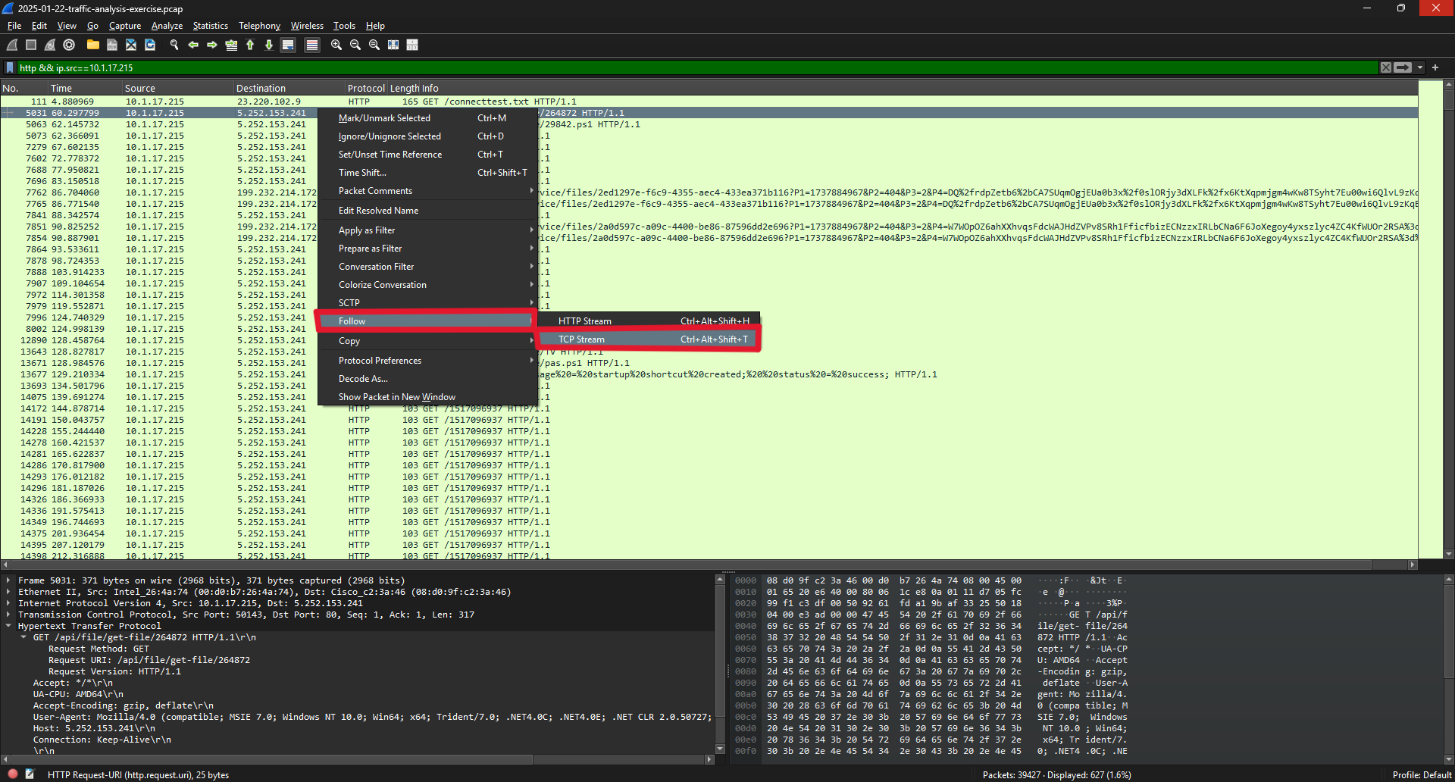Open the Statistics menu
Screen dimensions: 1455x782
[x=210, y=26]
